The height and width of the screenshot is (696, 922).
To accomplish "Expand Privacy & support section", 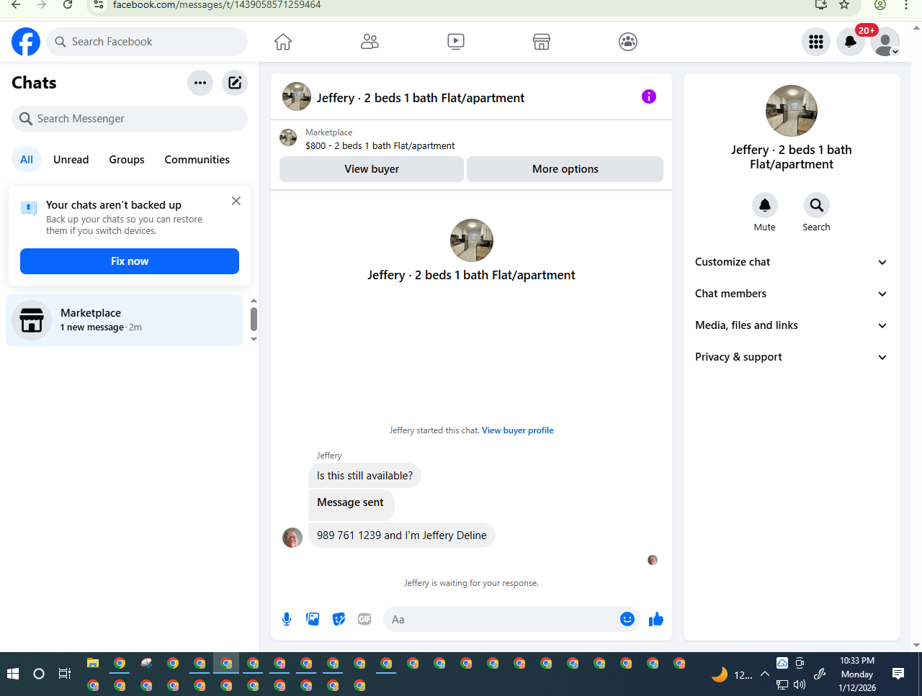I will point(791,357).
